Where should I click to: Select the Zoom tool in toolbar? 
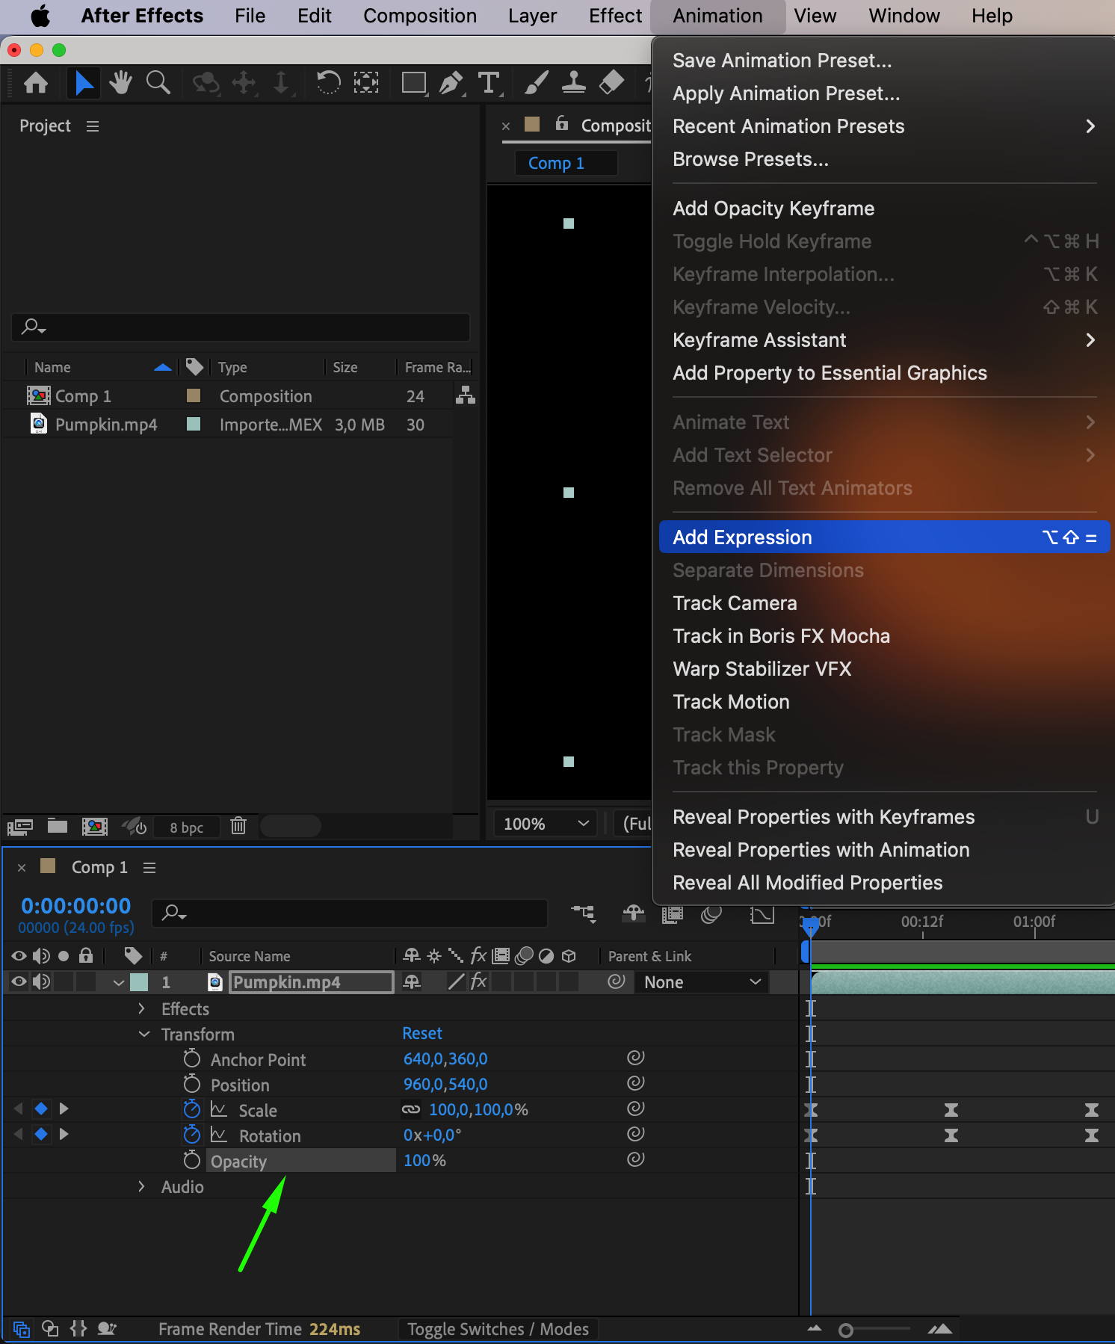[158, 82]
